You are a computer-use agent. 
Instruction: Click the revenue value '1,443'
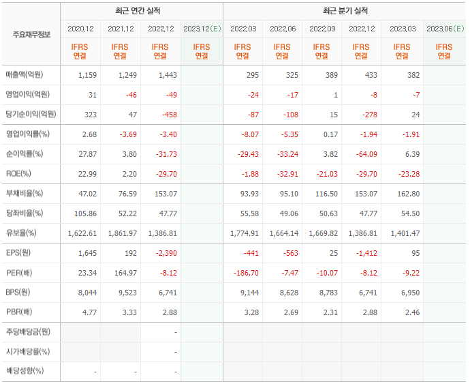(x=168, y=75)
